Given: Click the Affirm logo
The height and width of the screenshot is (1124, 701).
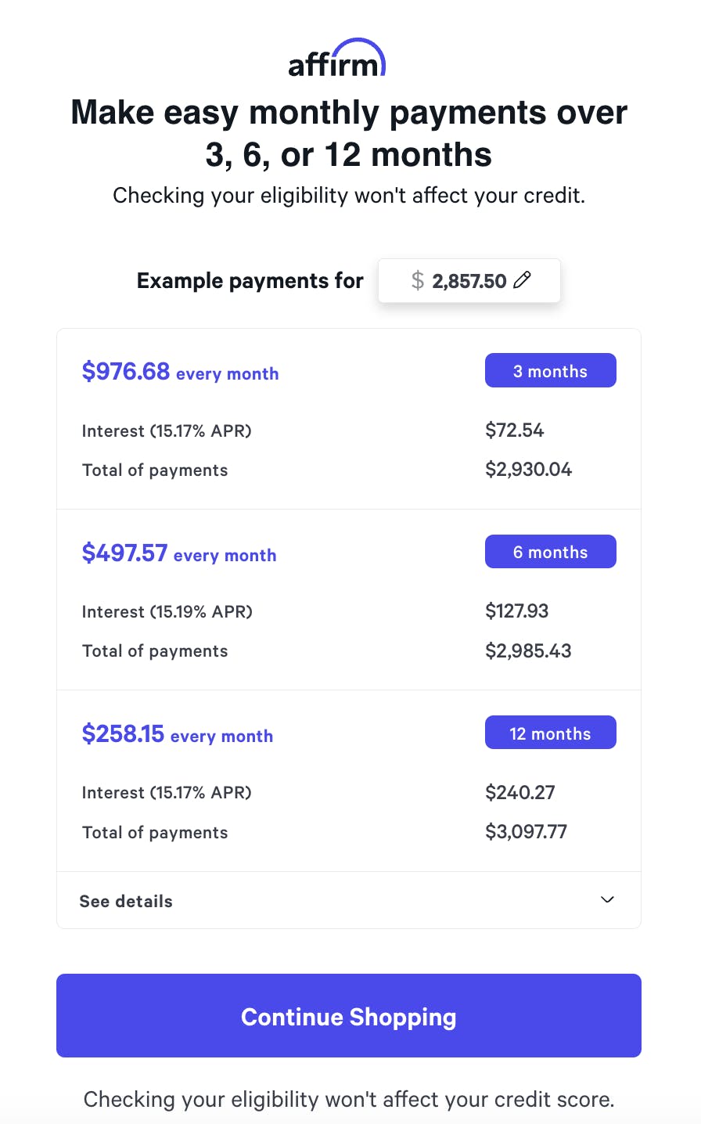Looking at the screenshot, I should click(337, 59).
